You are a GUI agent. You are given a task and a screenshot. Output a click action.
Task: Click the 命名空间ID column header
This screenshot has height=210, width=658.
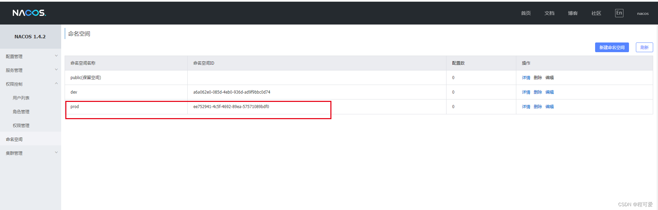204,63
